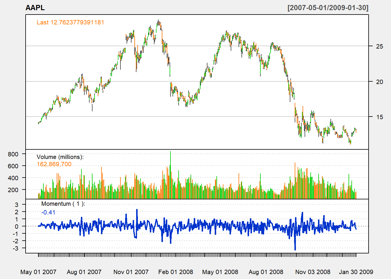
Task: Click the 'May 01 2008' date label
Action: click(220, 272)
